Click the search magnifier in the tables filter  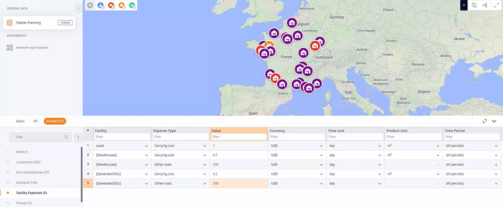tap(66, 137)
